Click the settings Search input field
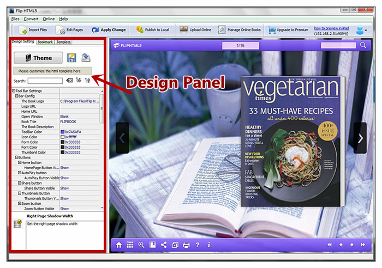382x268 pixels. click(45, 81)
